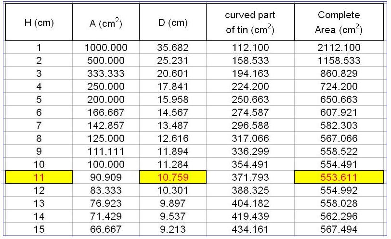Select the H cell with value 15
Image resolution: width=391 pixels, height=239 pixels.
[39, 228]
